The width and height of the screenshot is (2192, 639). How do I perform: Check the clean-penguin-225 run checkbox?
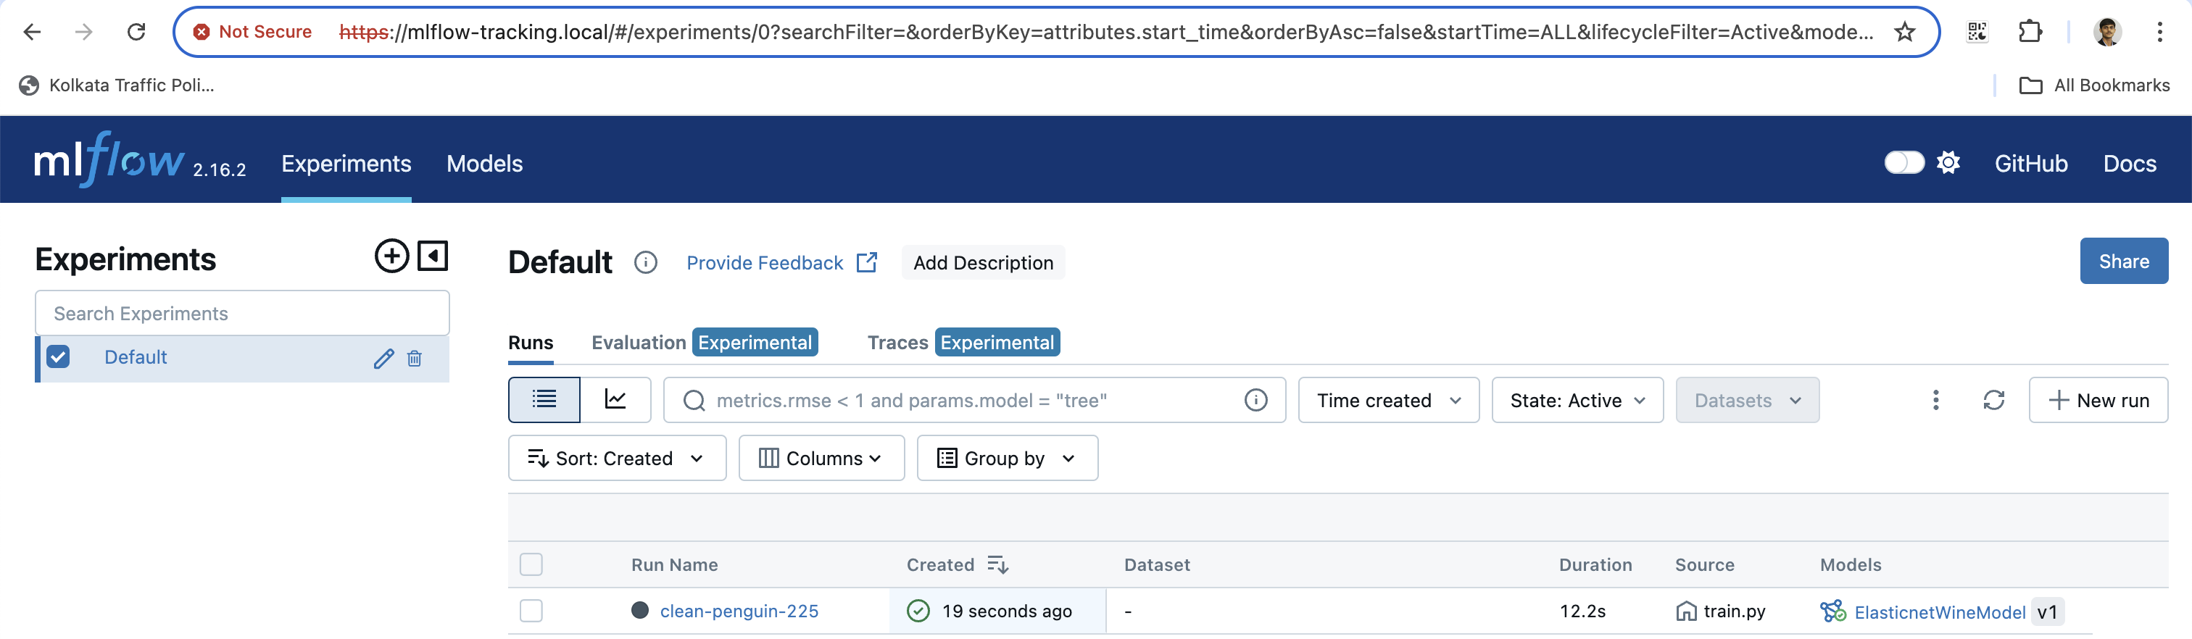click(531, 611)
